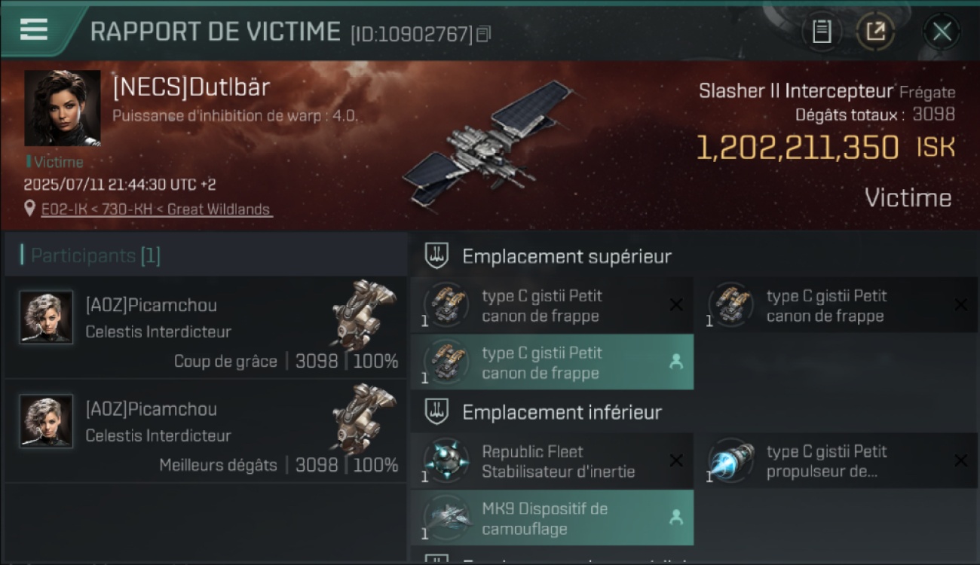View Picamchou's portrait in Coup de grâce row
Screen dimensions: 980x565
tap(47, 318)
